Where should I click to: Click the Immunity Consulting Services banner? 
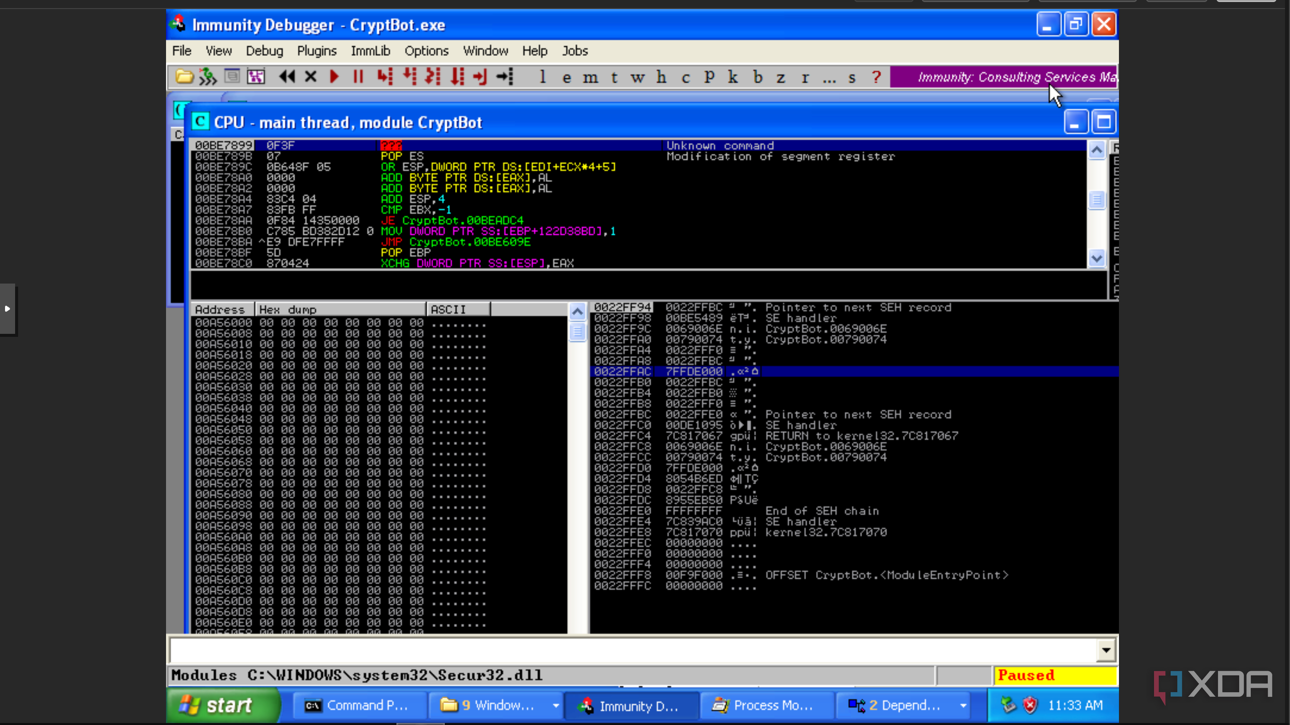click(x=1003, y=77)
